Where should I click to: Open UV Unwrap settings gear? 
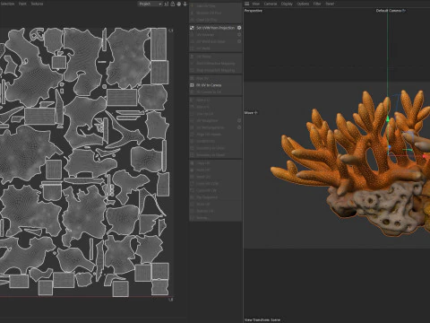[239, 35]
